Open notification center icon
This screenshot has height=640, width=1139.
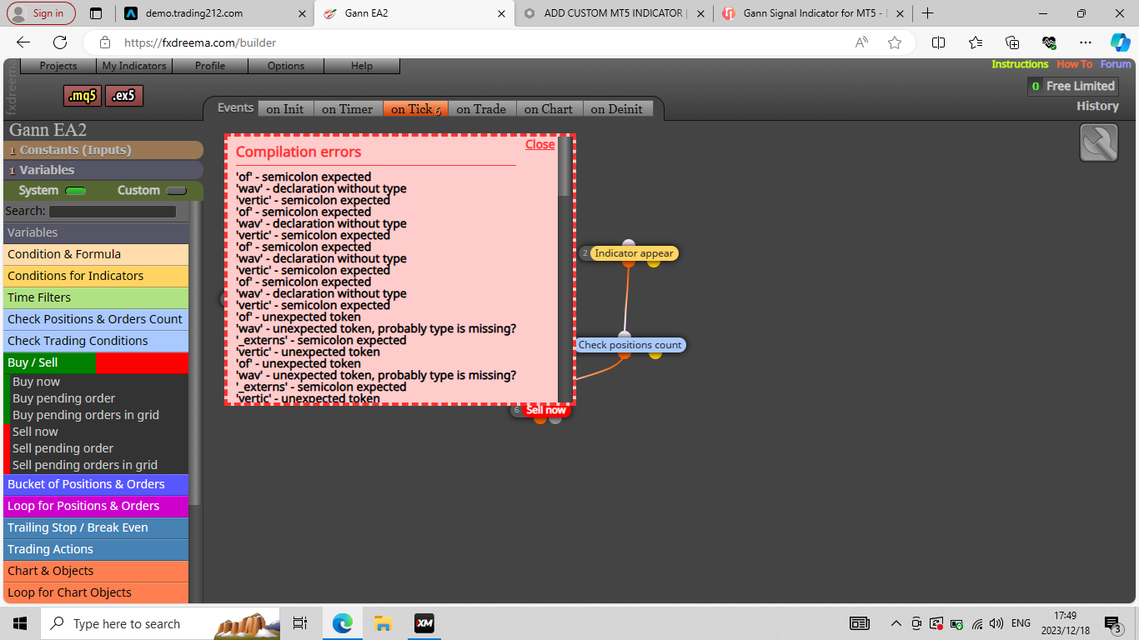[1112, 623]
